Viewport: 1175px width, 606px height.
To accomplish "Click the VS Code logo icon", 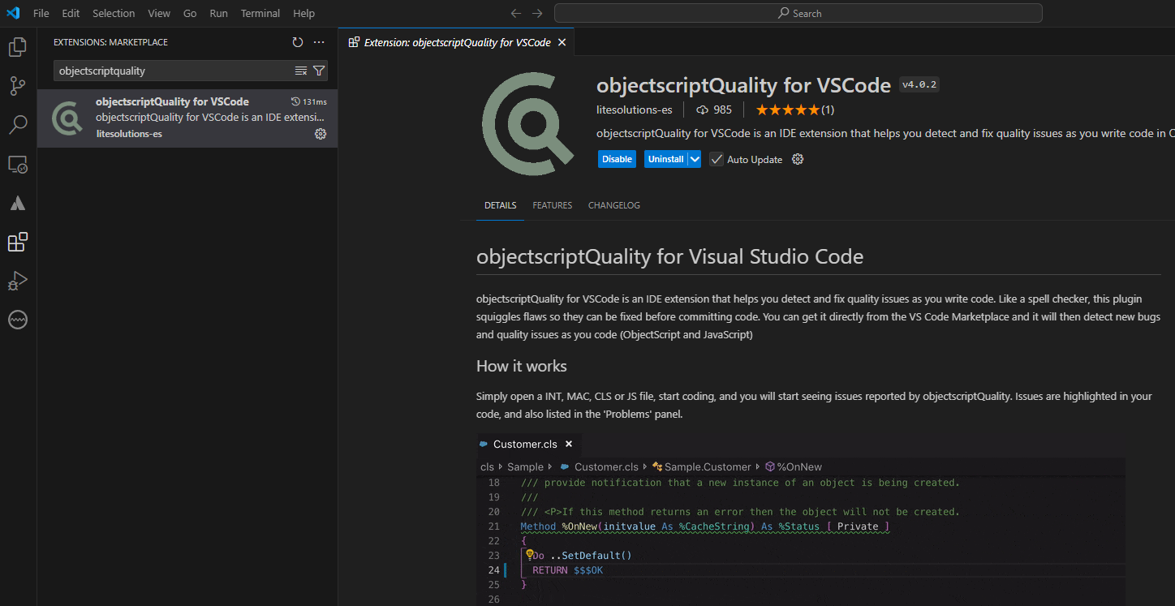I will tap(13, 13).
